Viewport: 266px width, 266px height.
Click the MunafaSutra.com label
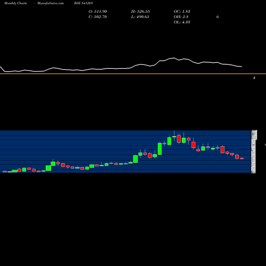[x=51, y=3]
